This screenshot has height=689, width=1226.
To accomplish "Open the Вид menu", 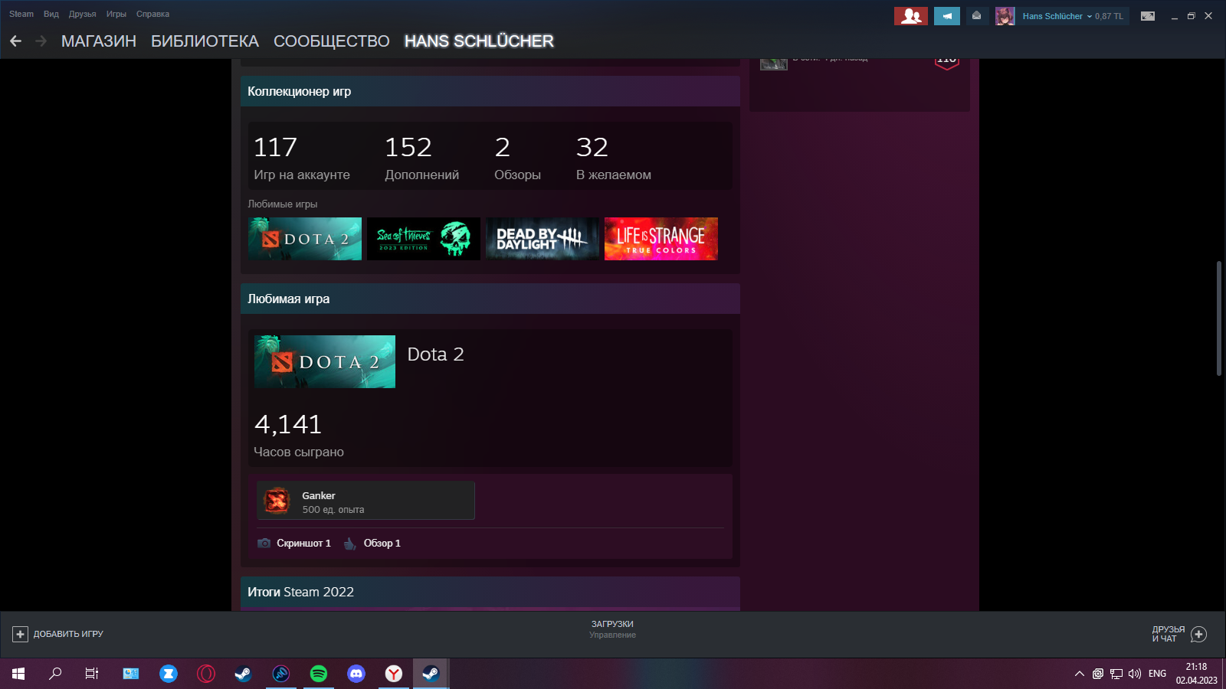I will coord(51,14).
